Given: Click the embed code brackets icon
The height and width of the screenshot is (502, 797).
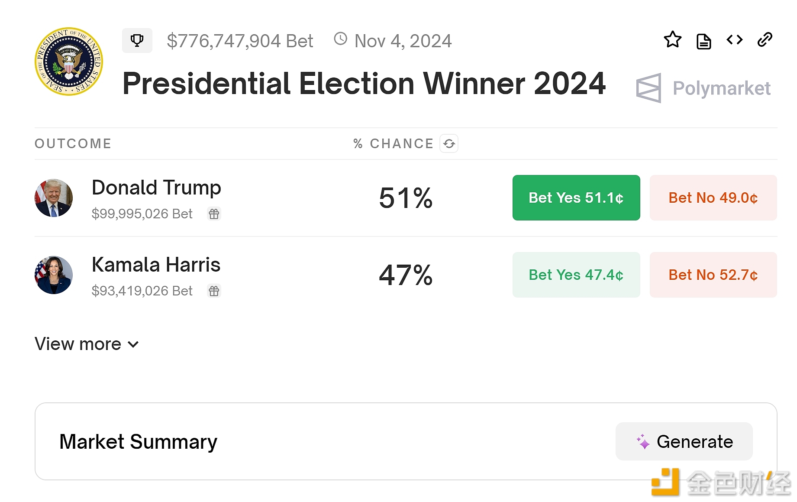Looking at the screenshot, I should point(734,40).
